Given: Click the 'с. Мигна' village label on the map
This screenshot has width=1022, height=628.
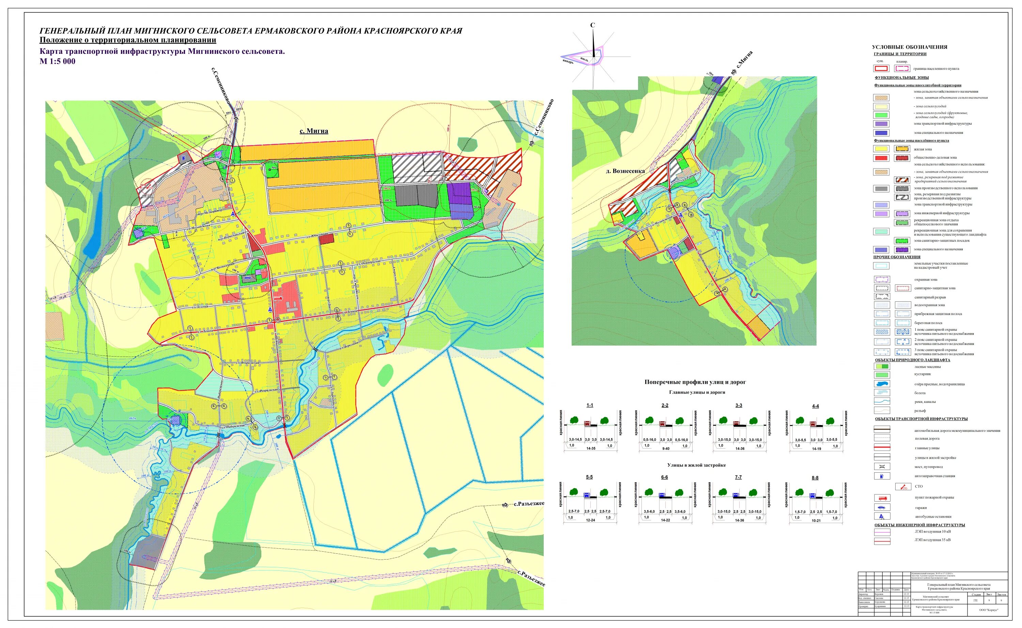Looking at the screenshot, I should 314,131.
